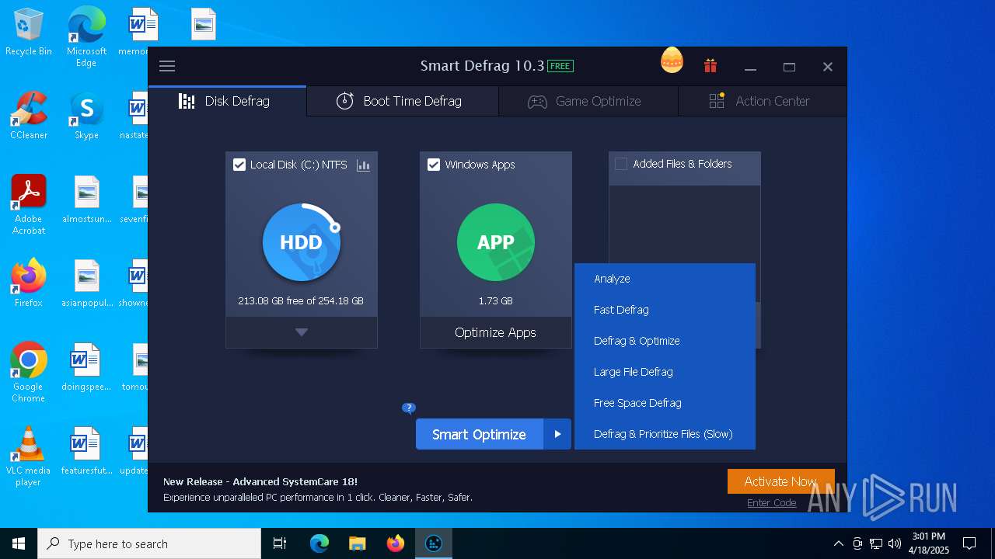The width and height of the screenshot is (995, 559).
Task: Open Recycle Bin on desktop
Action: click(x=29, y=33)
